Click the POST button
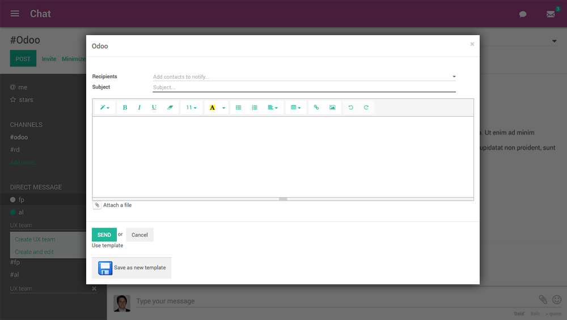Image resolution: width=567 pixels, height=320 pixels. [23, 58]
